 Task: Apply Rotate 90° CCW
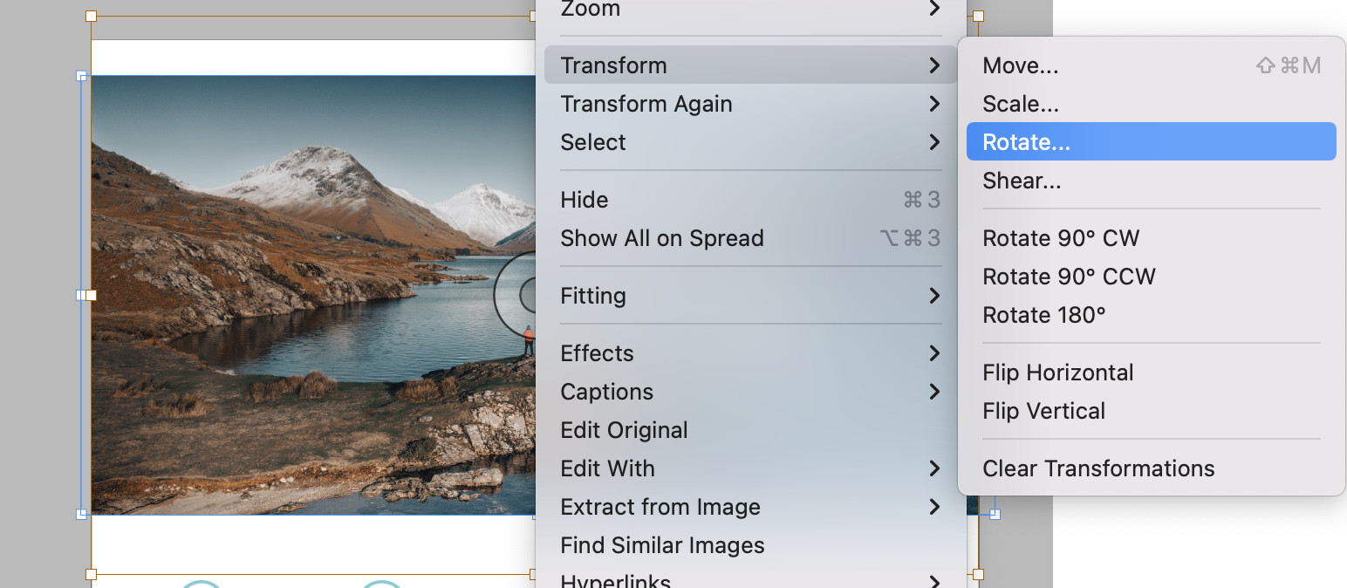[x=1151, y=277]
